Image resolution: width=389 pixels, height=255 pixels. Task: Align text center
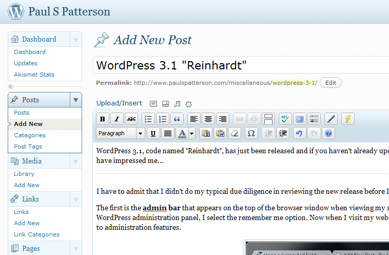[208, 119]
